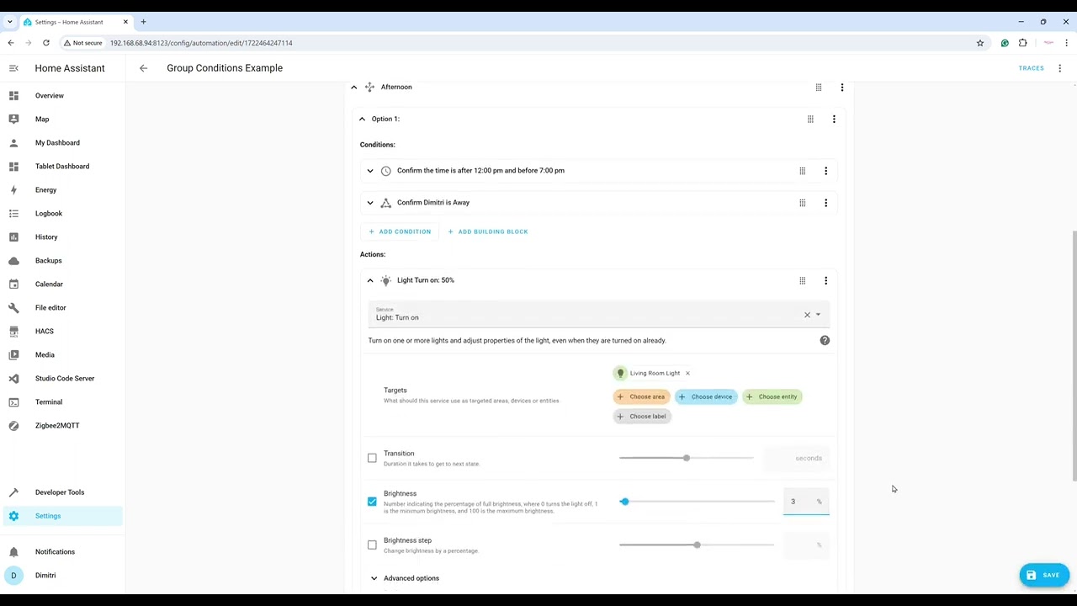Expand the time condition details
Viewport: 1077px width, 606px height.
pos(370,170)
